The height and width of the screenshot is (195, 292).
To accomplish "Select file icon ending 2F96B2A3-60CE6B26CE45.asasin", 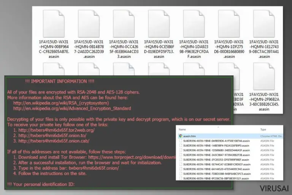I will [x=264, y=76].
